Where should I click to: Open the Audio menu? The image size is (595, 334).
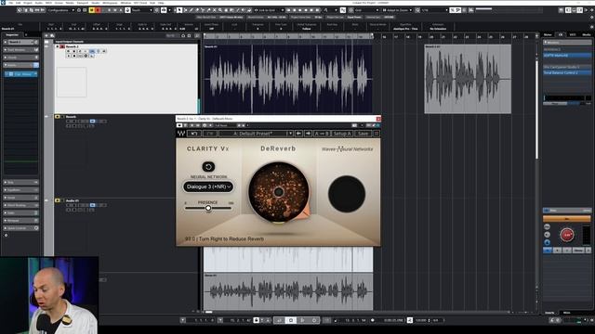pos(39,3)
